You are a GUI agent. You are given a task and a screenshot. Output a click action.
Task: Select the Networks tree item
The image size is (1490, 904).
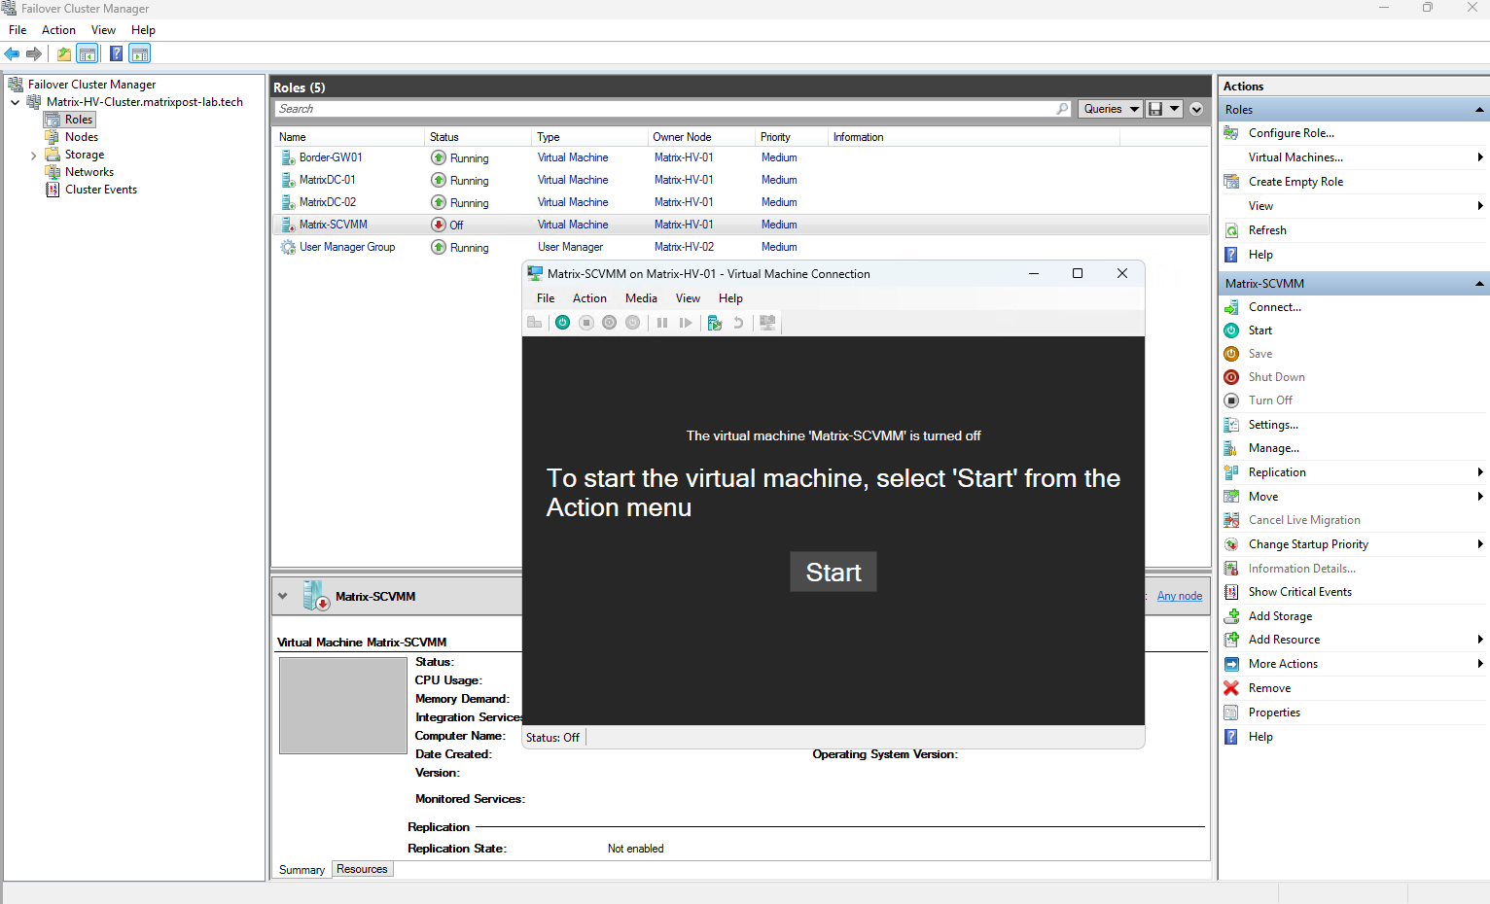tap(89, 172)
